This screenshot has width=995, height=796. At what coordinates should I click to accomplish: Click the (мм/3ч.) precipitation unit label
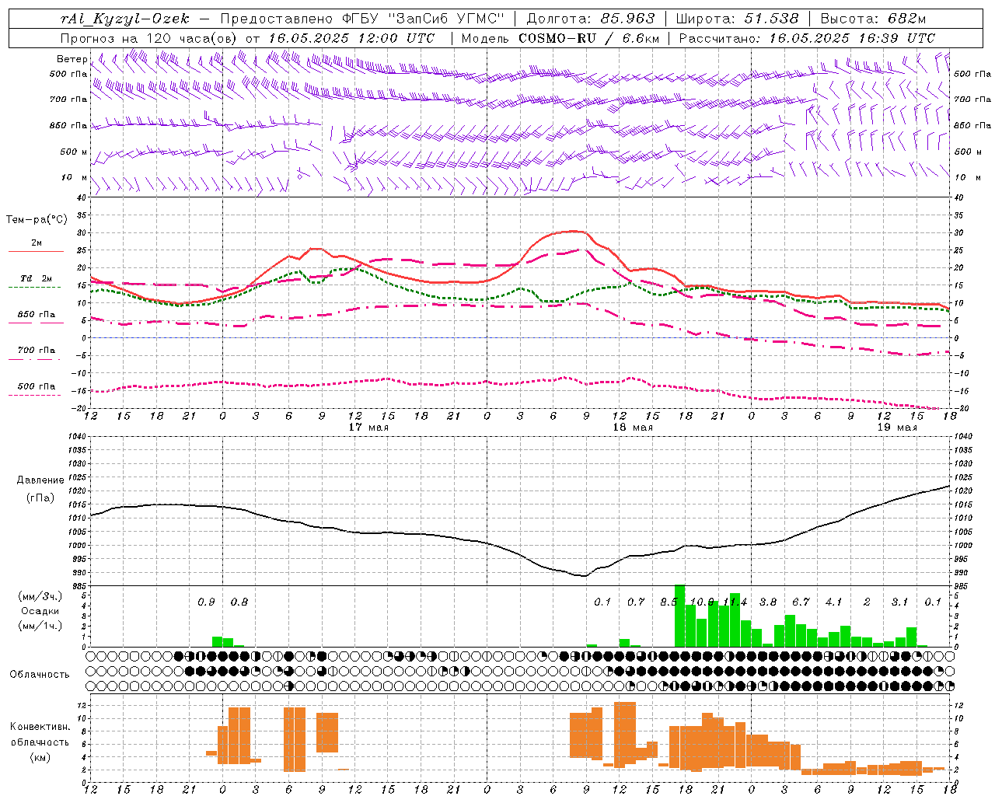coord(40,596)
